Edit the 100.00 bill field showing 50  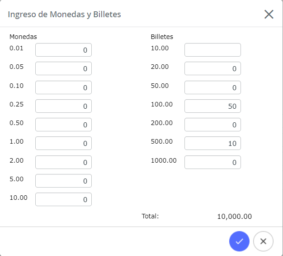coord(212,106)
